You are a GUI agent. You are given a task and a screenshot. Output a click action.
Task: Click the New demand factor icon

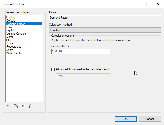[8, 106]
